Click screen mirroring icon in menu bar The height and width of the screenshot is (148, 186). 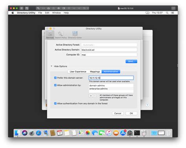point(148,13)
